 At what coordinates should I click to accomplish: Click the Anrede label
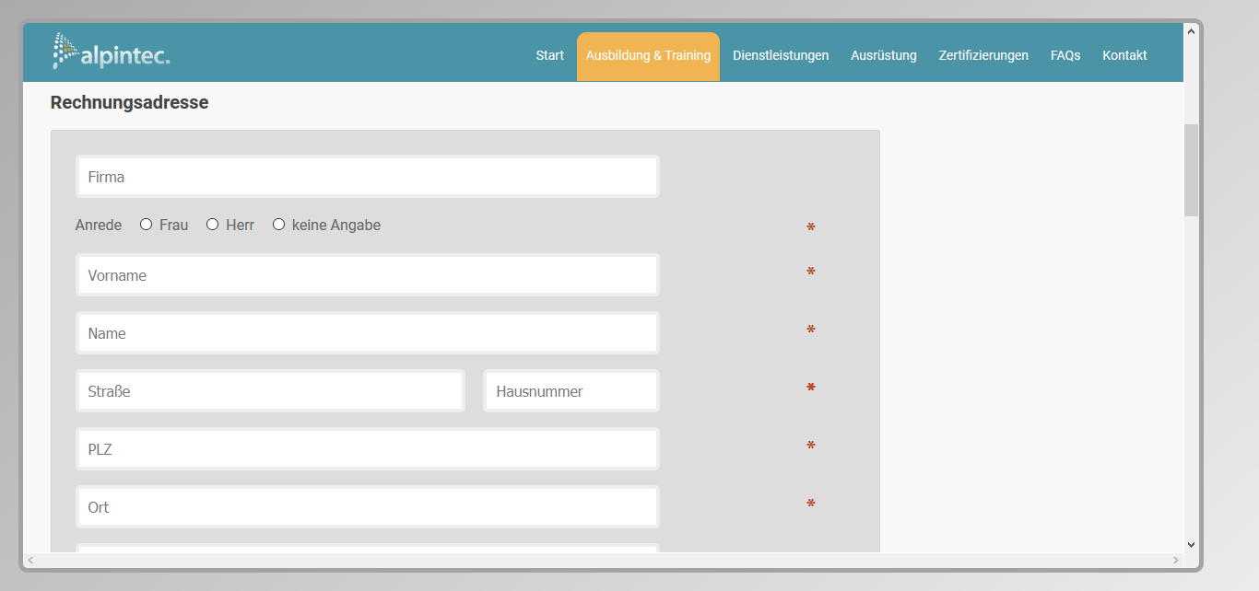click(x=99, y=225)
